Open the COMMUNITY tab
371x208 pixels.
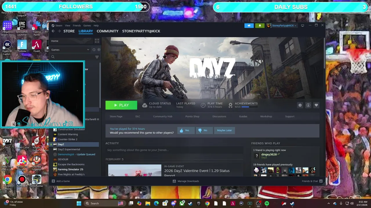108,31
